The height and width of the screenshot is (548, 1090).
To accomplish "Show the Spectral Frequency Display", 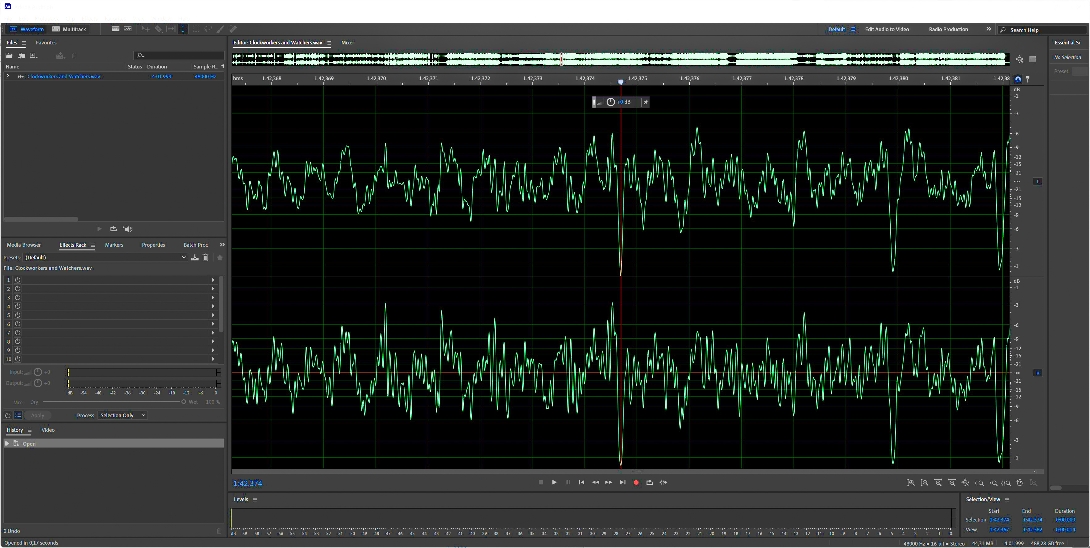I will pos(115,29).
